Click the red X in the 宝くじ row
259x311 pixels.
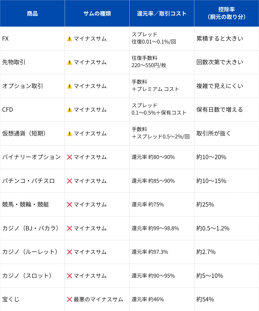pos(69,299)
